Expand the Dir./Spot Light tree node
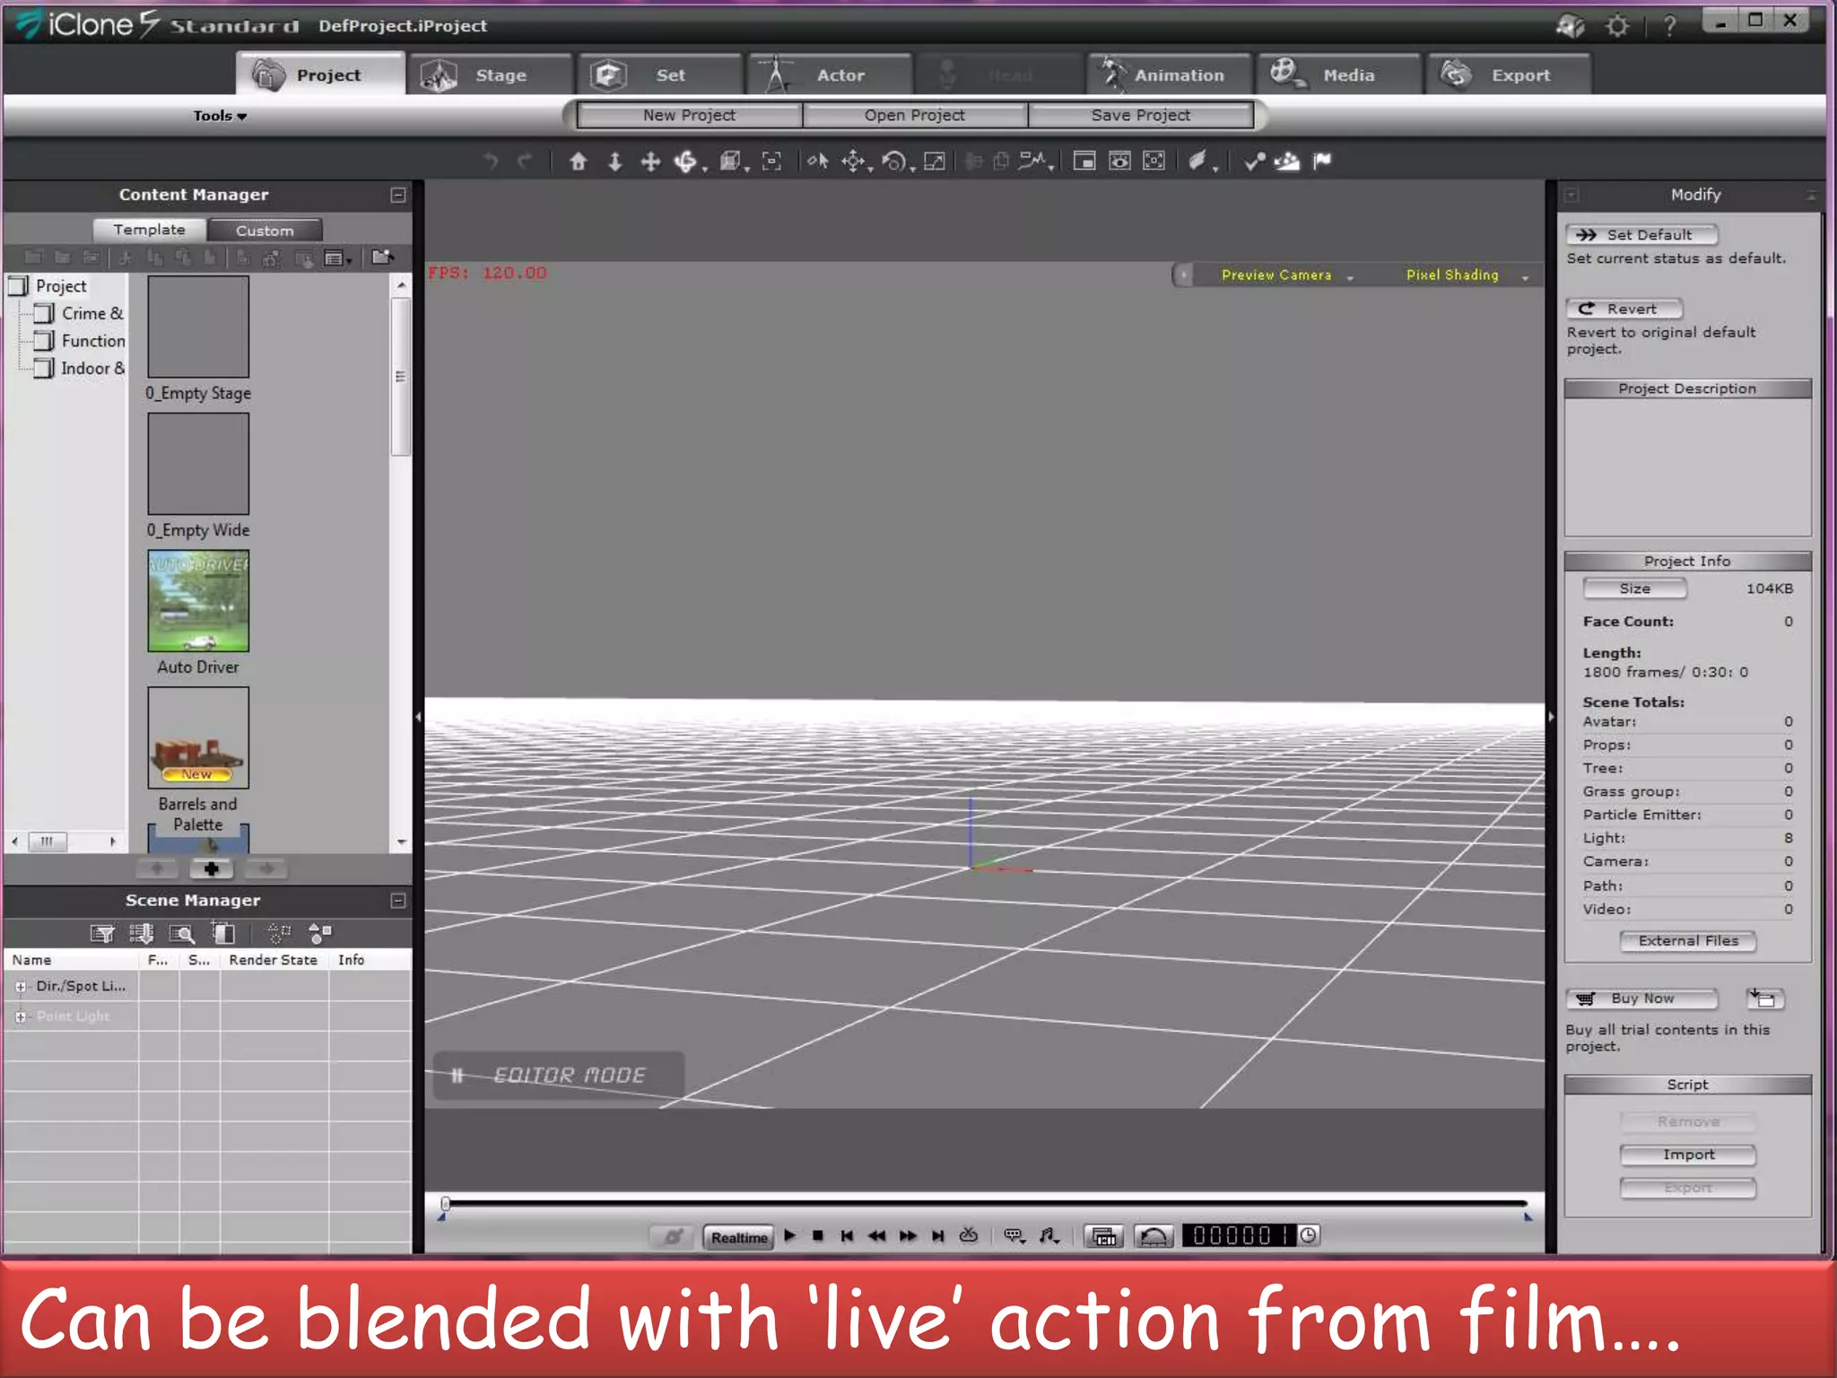The width and height of the screenshot is (1837, 1378). pyautogui.click(x=21, y=986)
